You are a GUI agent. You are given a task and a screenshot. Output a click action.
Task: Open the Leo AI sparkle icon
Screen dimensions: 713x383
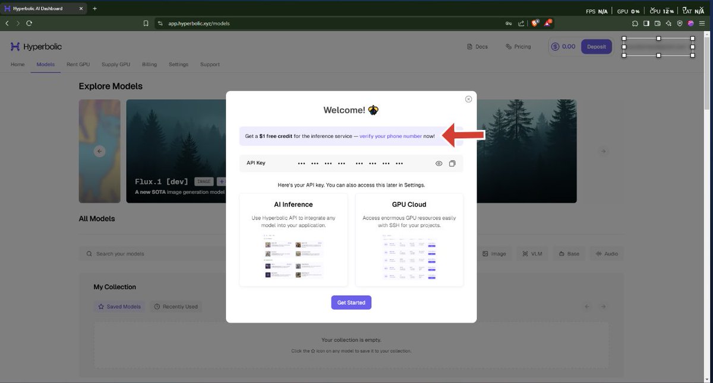click(x=668, y=24)
